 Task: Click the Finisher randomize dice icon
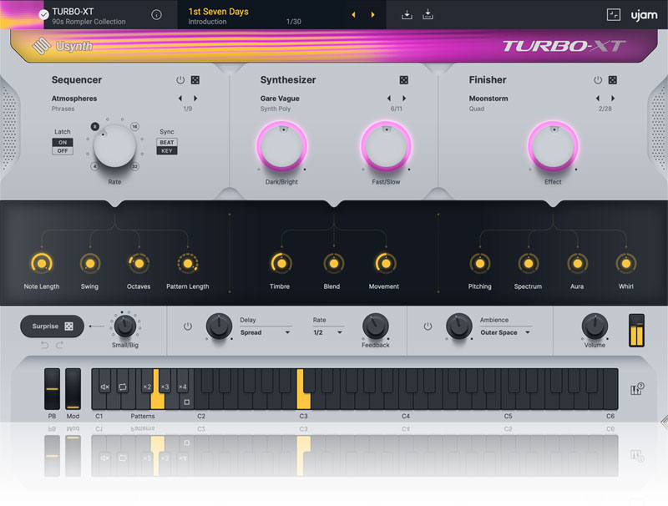(612, 80)
